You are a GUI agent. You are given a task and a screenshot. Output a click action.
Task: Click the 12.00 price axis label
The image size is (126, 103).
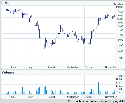click(120, 31)
